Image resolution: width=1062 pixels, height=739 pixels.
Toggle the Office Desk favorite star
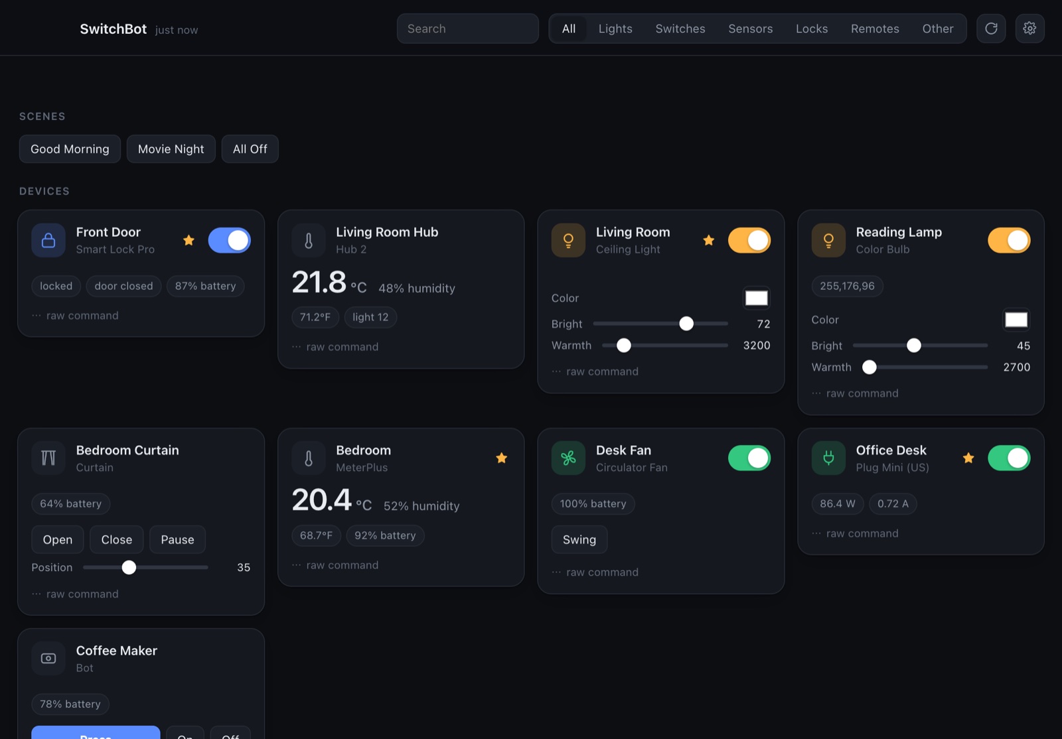pyautogui.click(x=968, y=458)
